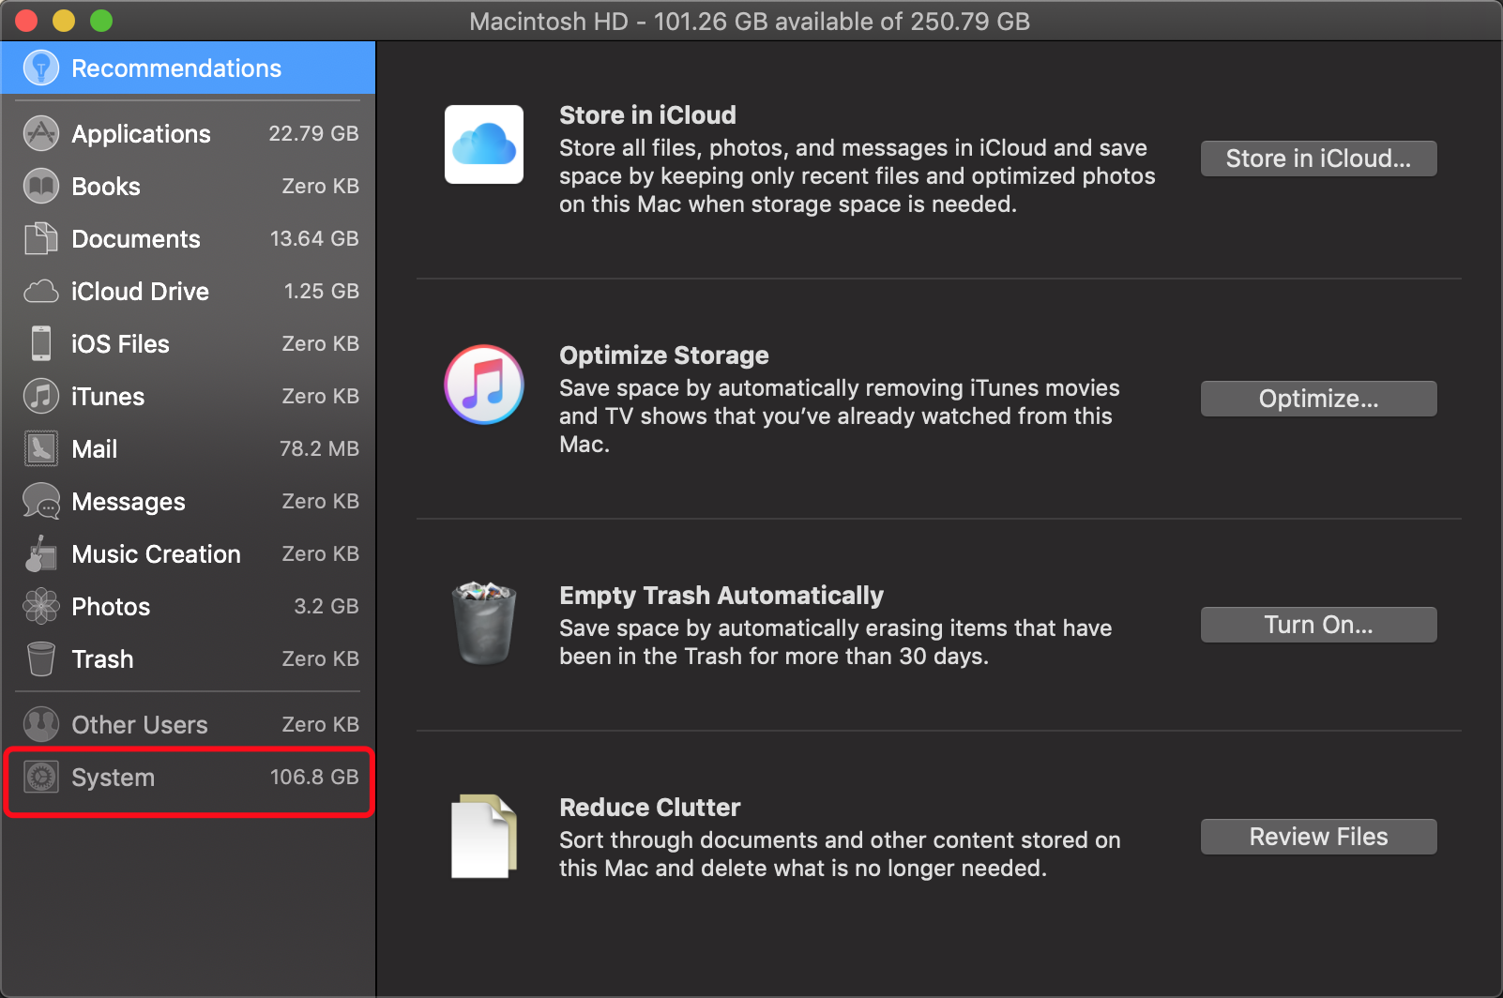Screen dimensions: 1503x998
Task: Open the Applications category
Action: [188, 133]
